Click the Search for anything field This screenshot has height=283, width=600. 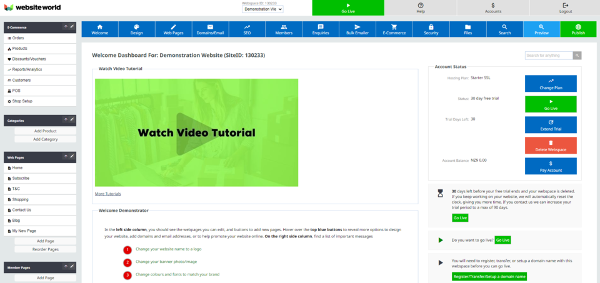(549, 56)
